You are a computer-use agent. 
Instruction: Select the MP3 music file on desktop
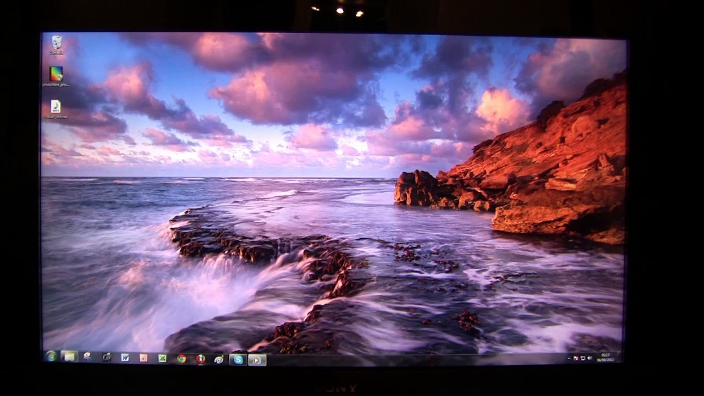coord(56,109)
